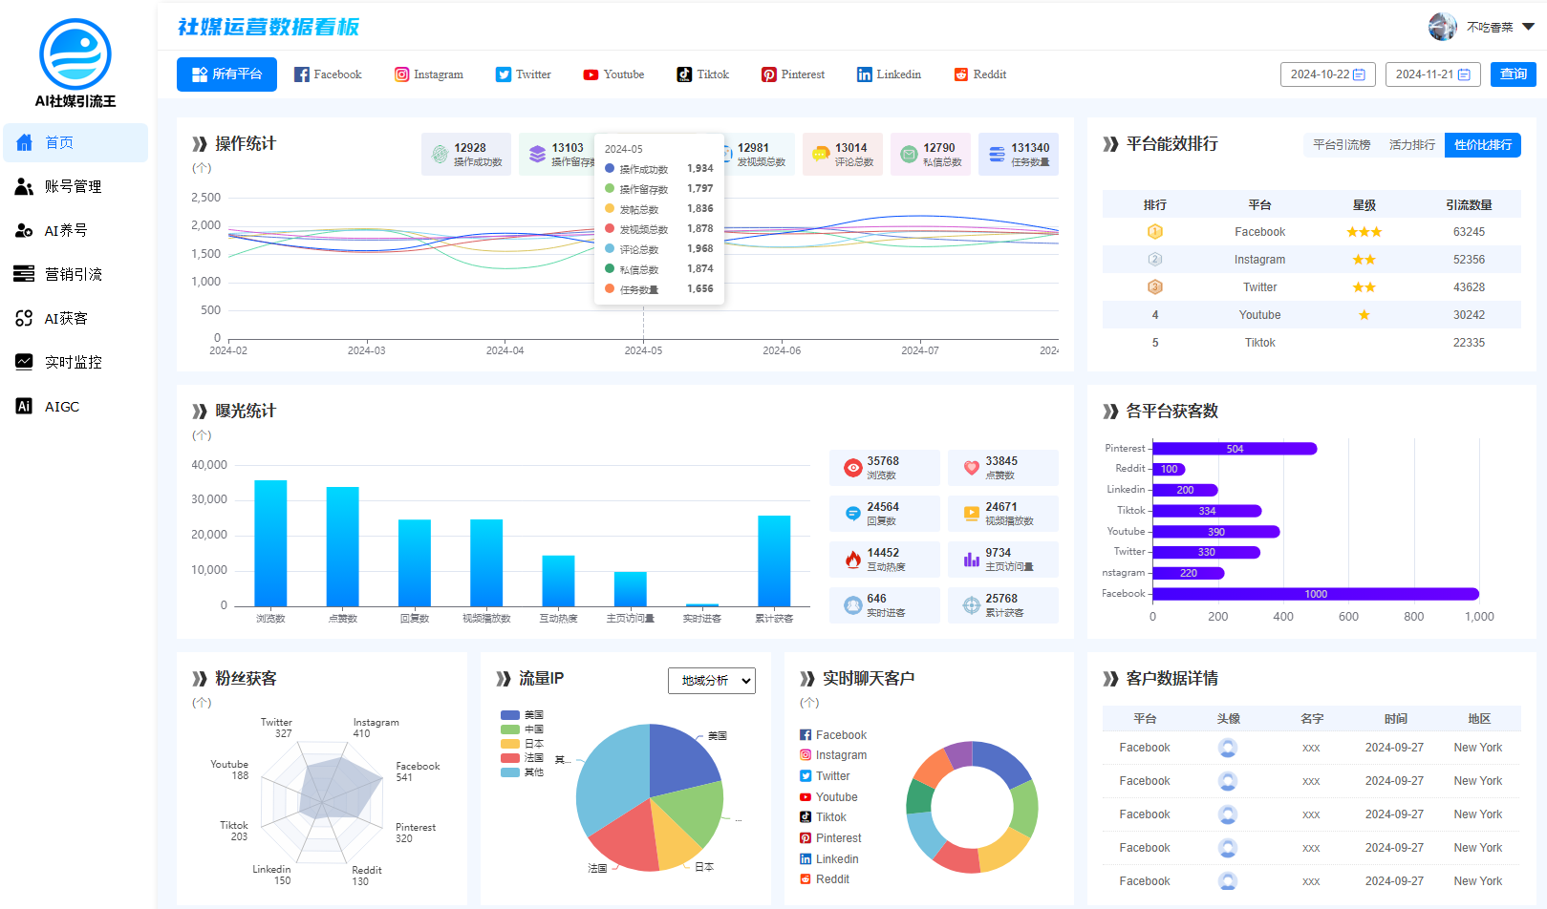Click the 25768 累计获客 icon
This screenshot has height=909, width=1547.
tap(972, 605)
